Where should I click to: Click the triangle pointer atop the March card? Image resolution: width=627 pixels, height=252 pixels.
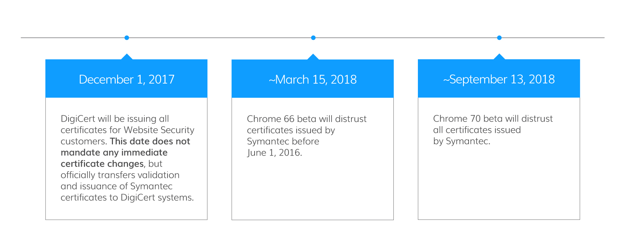(313, 57)
